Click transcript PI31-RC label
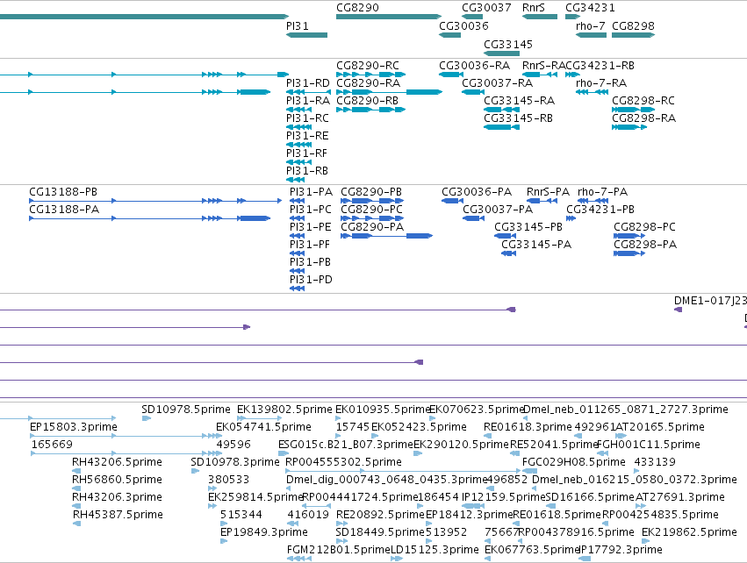The image size is (747, 563). (x=307, y=118)
